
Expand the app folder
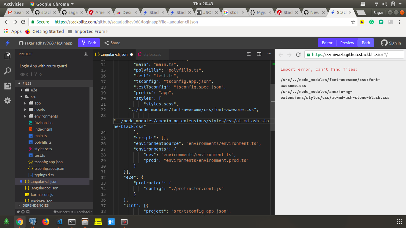(x=26, y=103)
